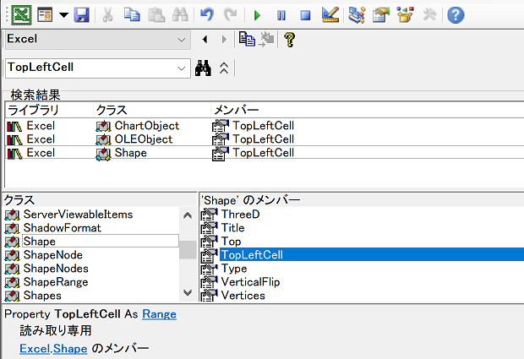Image resolution: width=524 pixels, height=359 pixels.
Task: Select Top member of Shape
Action: [x=231, y=242]
